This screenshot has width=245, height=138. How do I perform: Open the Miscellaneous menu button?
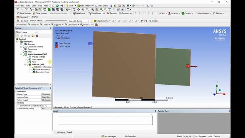coord(203,13)
